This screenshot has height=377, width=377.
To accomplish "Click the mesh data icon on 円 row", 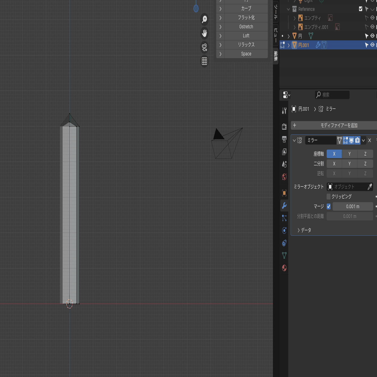I will pos(311,36).
